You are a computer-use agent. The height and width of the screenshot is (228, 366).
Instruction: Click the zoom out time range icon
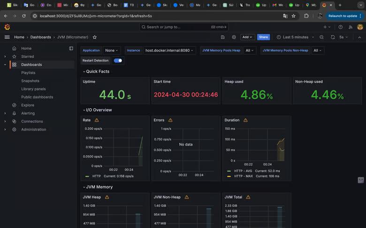[x=321, y=37]
